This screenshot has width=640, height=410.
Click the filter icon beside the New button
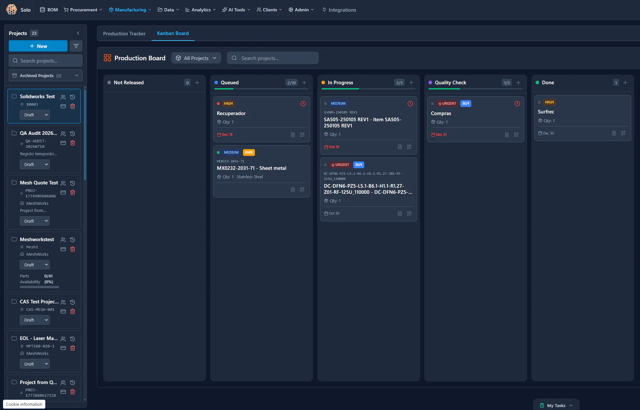[76, 46]
